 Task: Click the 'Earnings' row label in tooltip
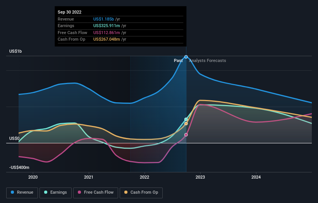click(x=66, y=26)
